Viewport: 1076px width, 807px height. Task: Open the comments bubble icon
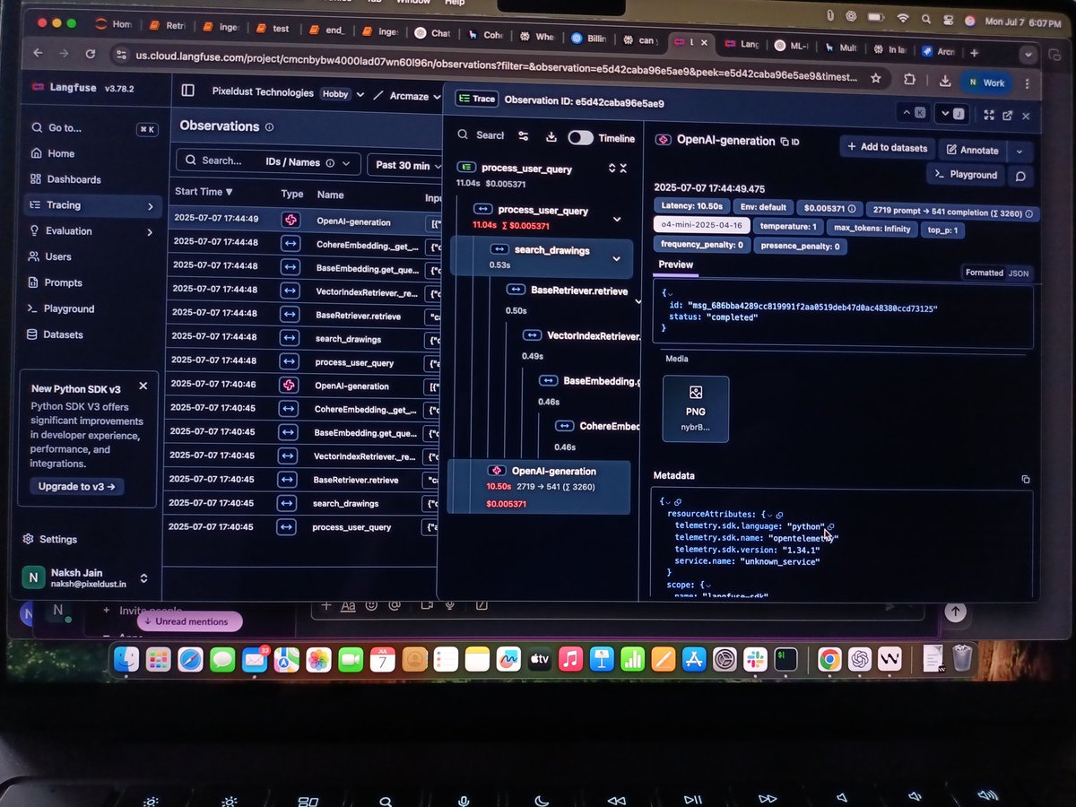point(1020,176)
